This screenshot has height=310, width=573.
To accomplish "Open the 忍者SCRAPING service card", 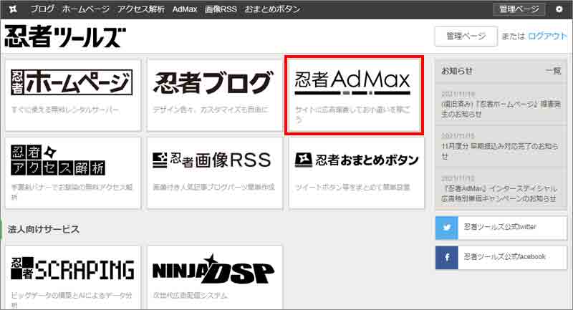I will click(73, 278).
